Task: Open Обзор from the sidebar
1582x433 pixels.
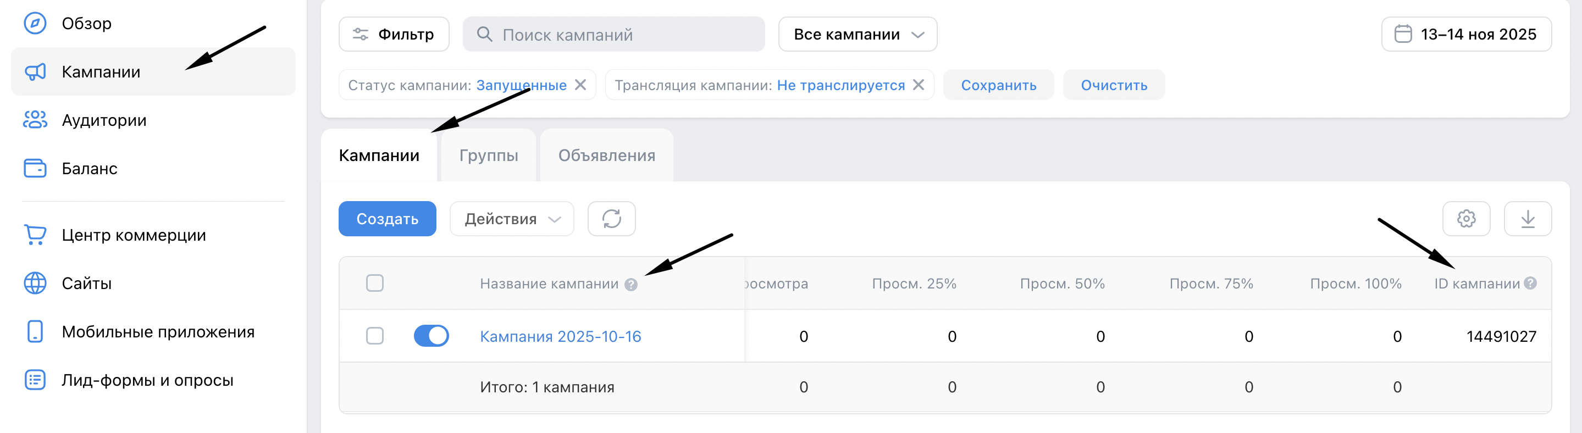Action: point(86,23)
